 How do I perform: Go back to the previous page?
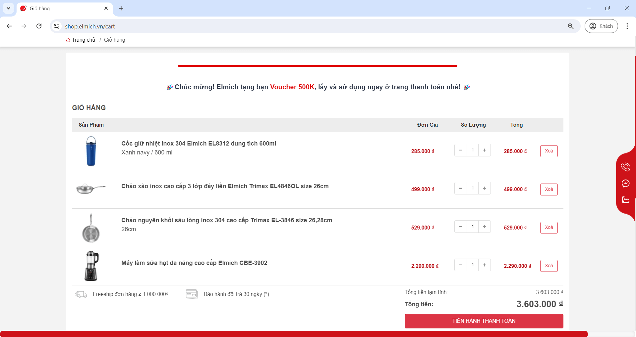click(9, 26)
